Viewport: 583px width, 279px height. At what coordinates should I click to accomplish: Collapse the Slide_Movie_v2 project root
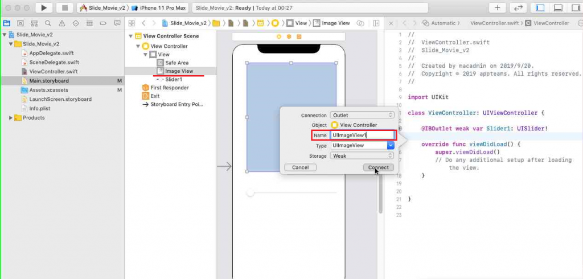[5, 34]
